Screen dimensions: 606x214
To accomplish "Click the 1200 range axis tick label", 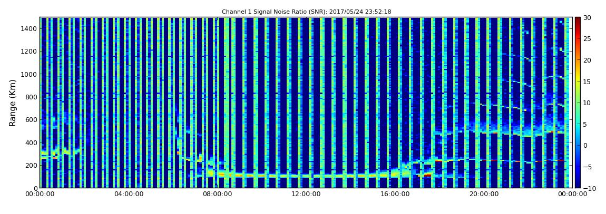I will coord(30,52).
